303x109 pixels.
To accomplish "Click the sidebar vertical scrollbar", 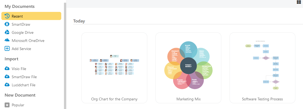I will pos(65,54).
